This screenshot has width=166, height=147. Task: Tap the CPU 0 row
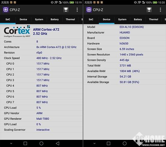(41, 64)
